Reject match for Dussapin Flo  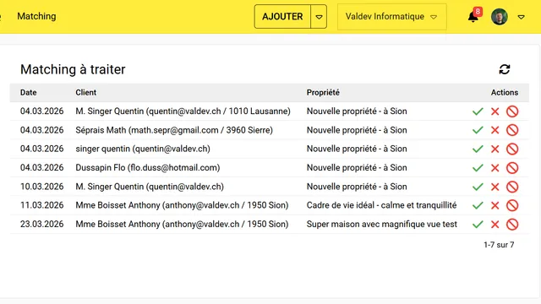495,168
